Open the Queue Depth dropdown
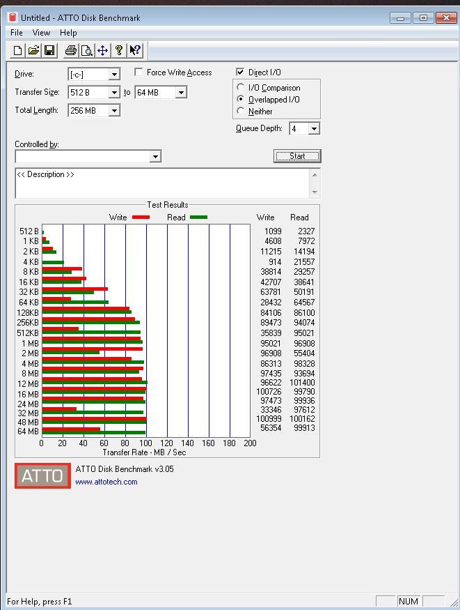Image resolution: width=460 pixels, height=610 pixels. pyautogui.click(x=314, y=128)
